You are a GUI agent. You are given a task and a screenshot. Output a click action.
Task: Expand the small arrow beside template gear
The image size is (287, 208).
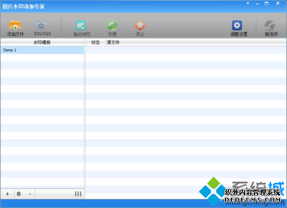(30, 194)
